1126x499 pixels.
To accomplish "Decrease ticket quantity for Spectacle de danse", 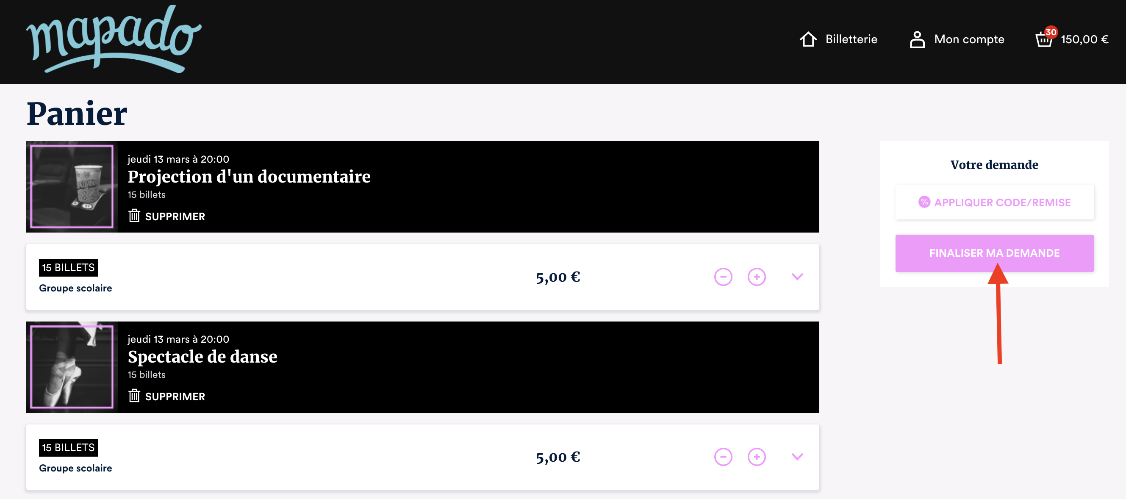I will (723, 457).
